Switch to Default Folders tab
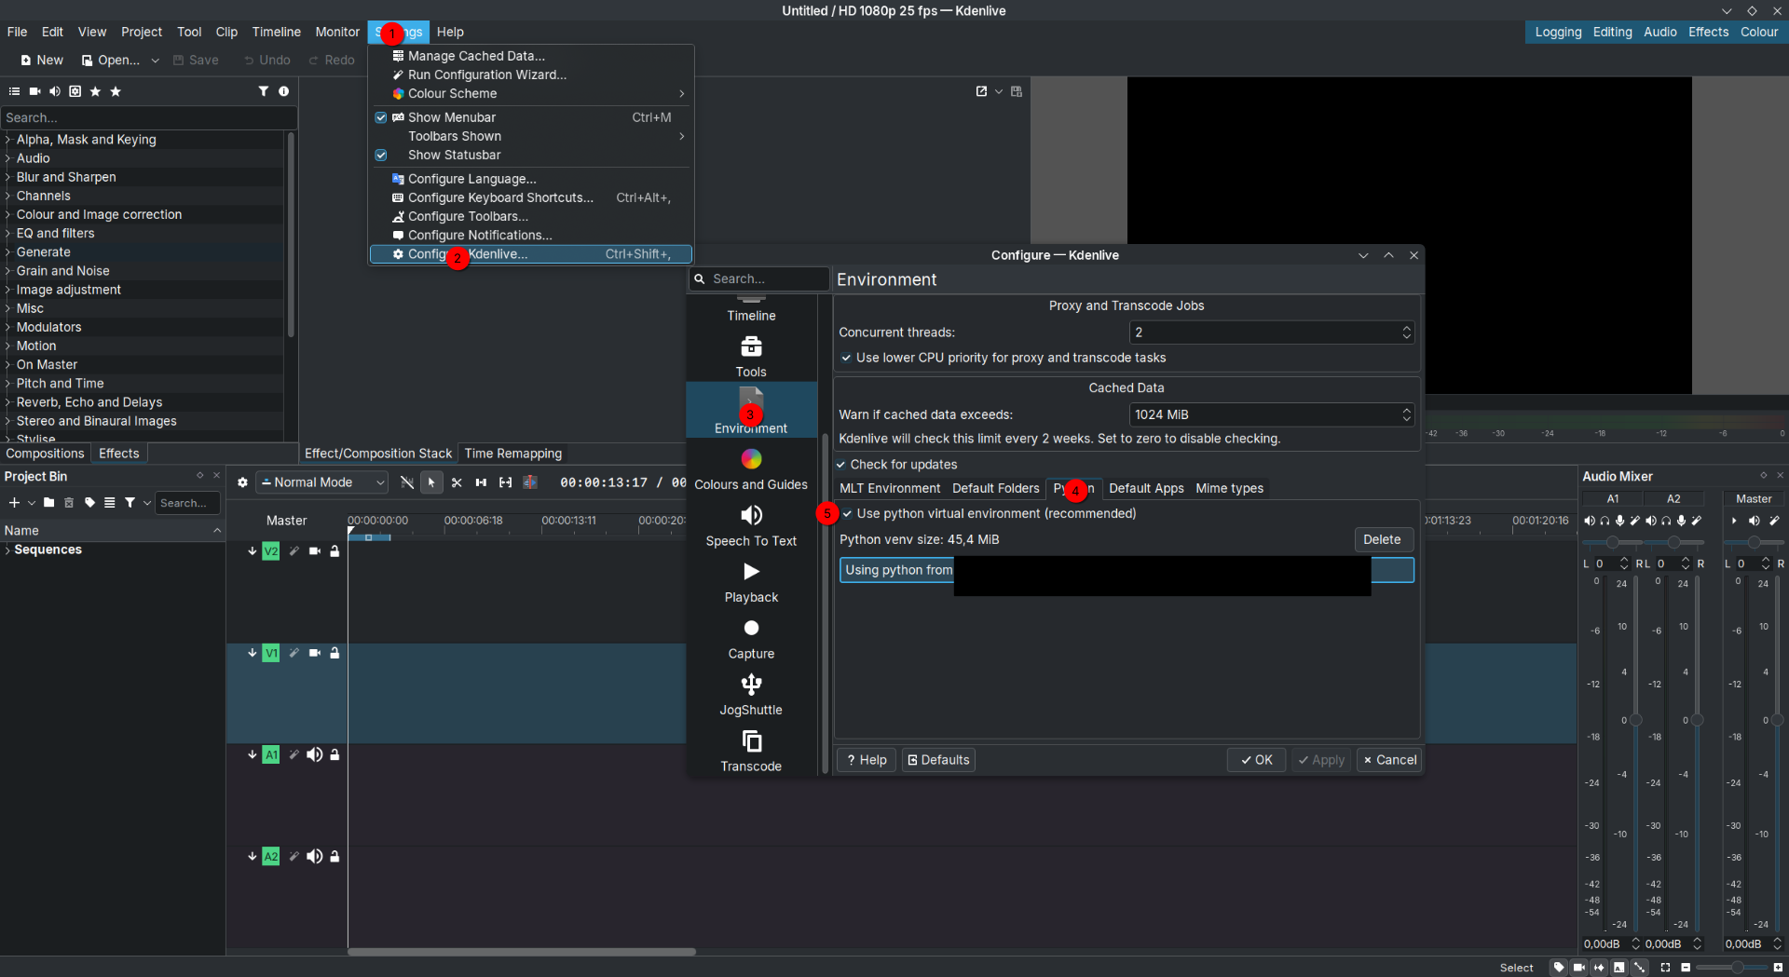Viewport: 1789px width, 977px height. tap(995, 488)
